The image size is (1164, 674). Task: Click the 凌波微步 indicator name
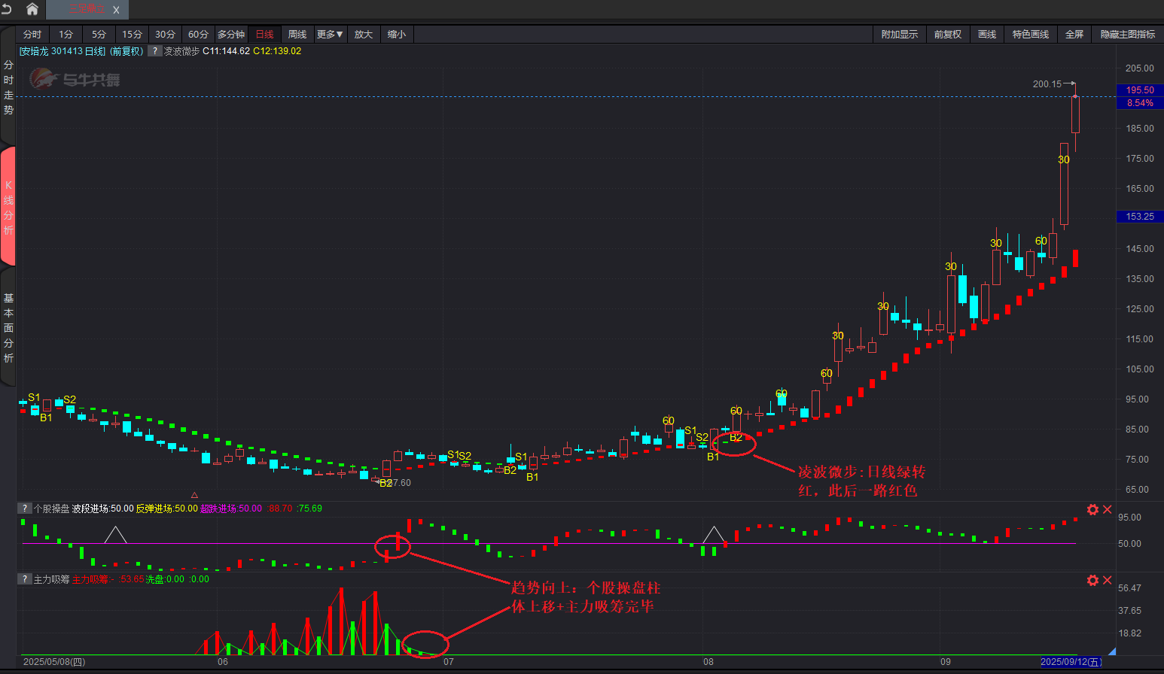181,51
